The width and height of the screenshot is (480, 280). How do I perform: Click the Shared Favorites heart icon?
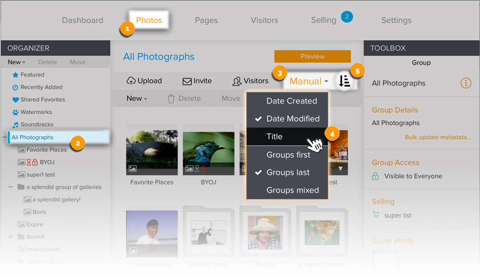pos(15,100)
